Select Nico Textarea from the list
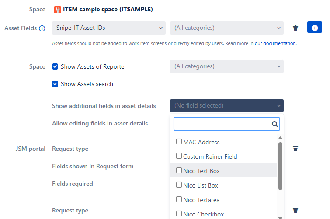This screenshot has width=330, height=219. tap(201, 200)
